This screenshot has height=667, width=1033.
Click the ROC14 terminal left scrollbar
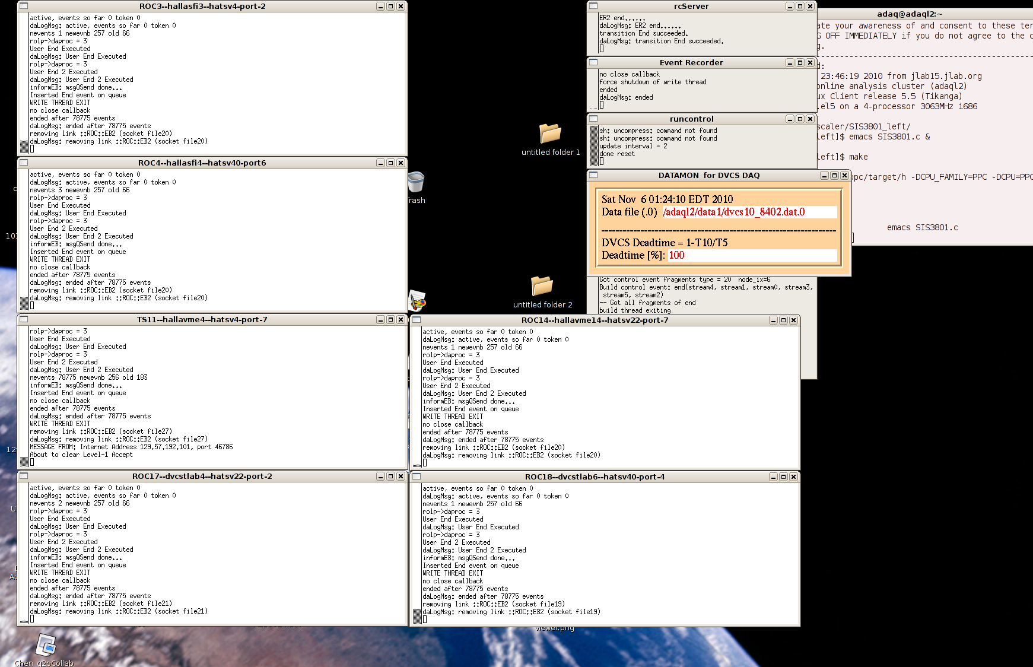point(417,397)
